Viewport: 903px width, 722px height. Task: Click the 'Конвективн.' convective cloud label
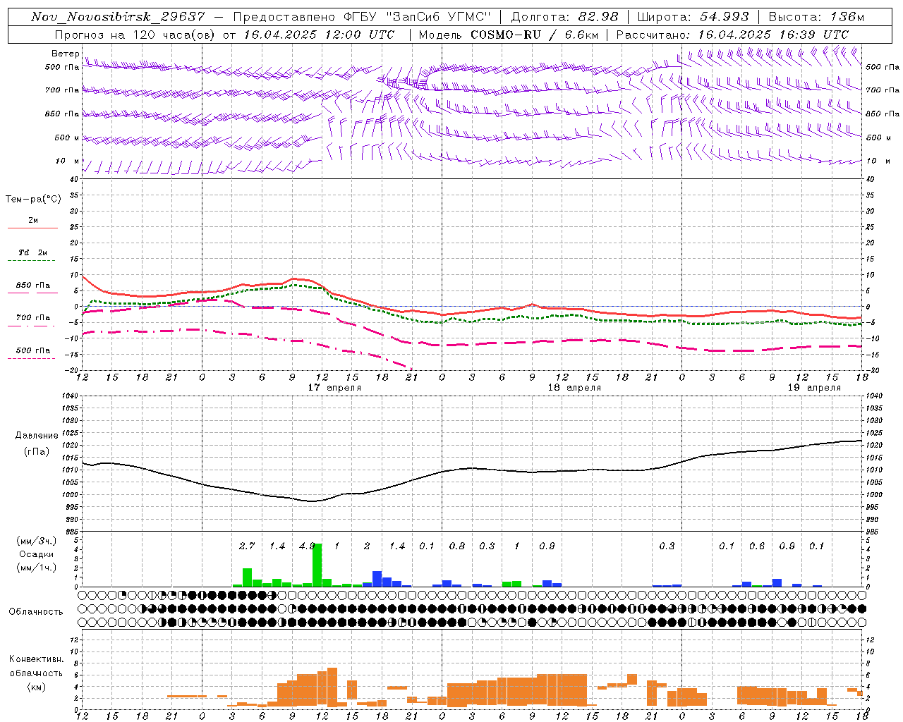pyautogui.click(x=36, y=659)
